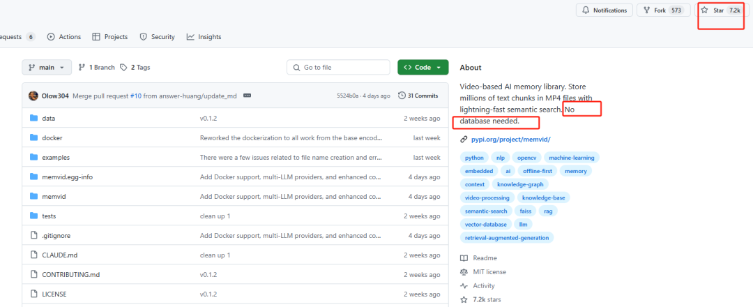Open the examples folder
The width and height of the screenshot is (753, 307).
tap(56, 157)
